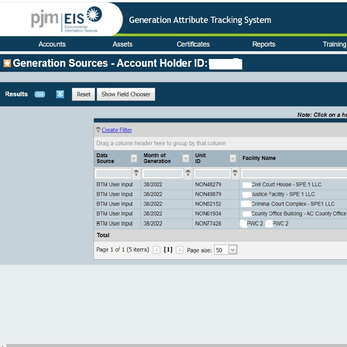This screenshot has height=347, width=347.
Task: Click the funnel icon beside Create Filter
Action: pyautogui.click(x=98, y=130)
